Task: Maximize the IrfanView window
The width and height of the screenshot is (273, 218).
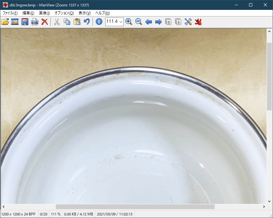Action: pyautogui.click(x=251, y=5)
